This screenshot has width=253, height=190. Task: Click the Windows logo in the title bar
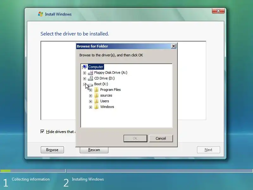40,14
